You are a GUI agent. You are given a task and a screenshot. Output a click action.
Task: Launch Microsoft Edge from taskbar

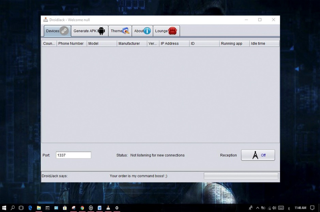(x=30, y=208)
